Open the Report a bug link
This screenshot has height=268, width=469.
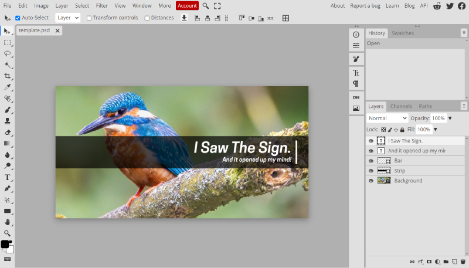(365, 6)
